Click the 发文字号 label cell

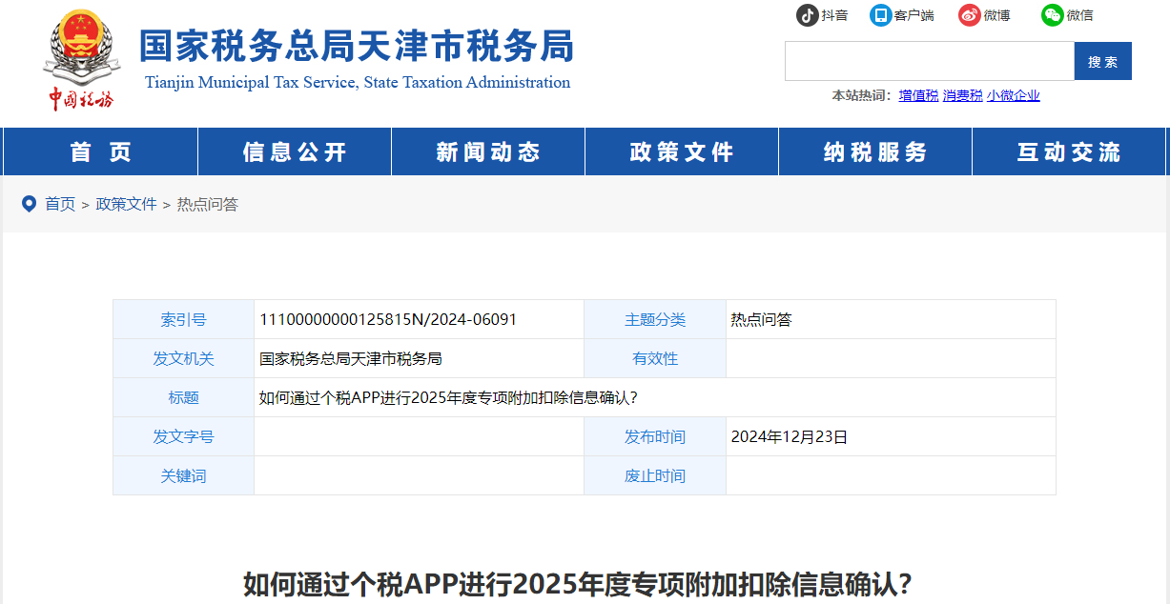click(183, 437)
